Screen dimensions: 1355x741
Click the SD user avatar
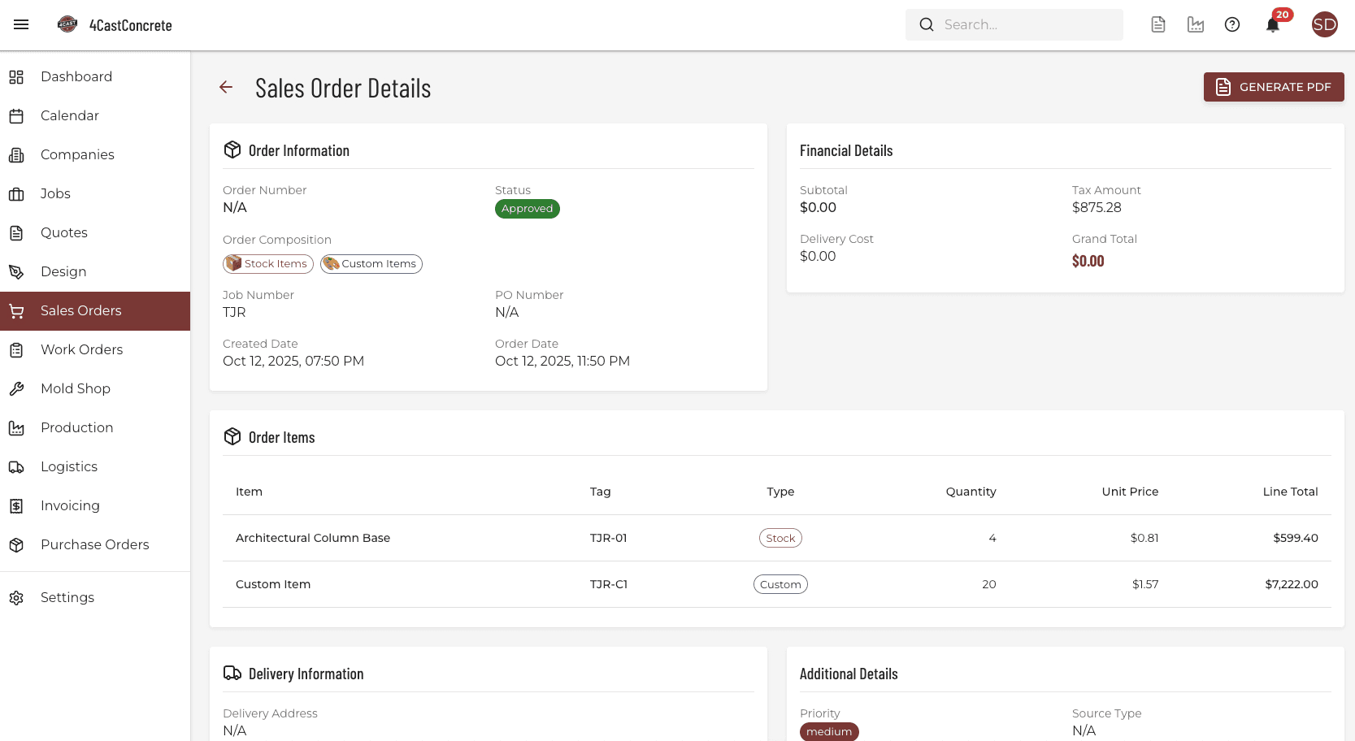coord(1324,24)
